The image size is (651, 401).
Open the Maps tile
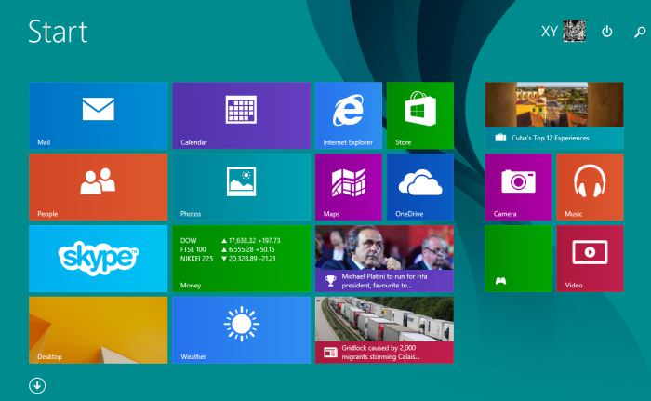(348, 187)
